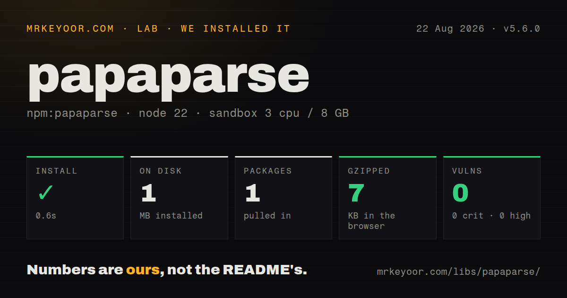Image resolution: width=567 pixels, height=298 pixels.
Task: Click the green install checkmark icon
Action: pos(46,193)
